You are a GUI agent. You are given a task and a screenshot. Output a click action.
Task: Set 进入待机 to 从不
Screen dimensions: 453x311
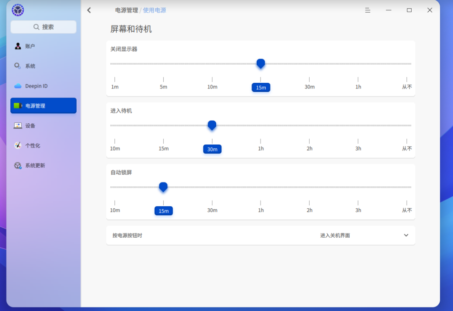[x=407, y=148]
